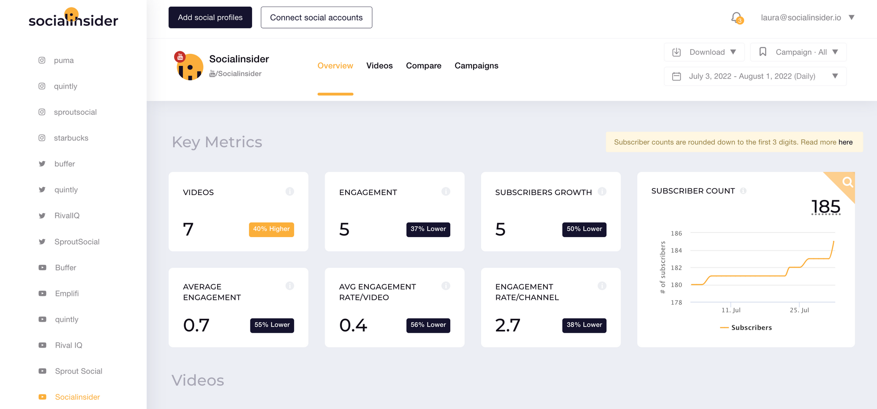Click info icon on Engagement card
Viewport: 877px width, 409px height.
[446, 191]
